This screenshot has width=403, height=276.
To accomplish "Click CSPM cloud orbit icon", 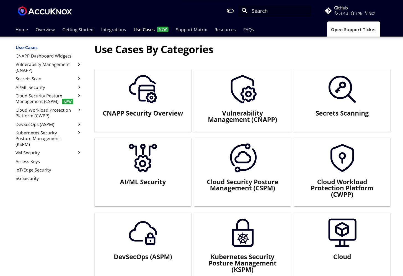I will coord(243,158).
